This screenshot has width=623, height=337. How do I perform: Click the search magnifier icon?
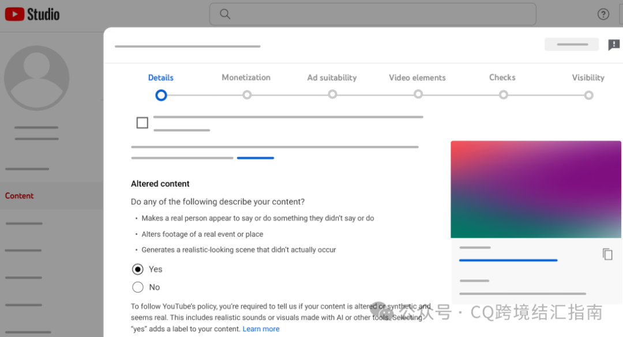tap(225, 14)
